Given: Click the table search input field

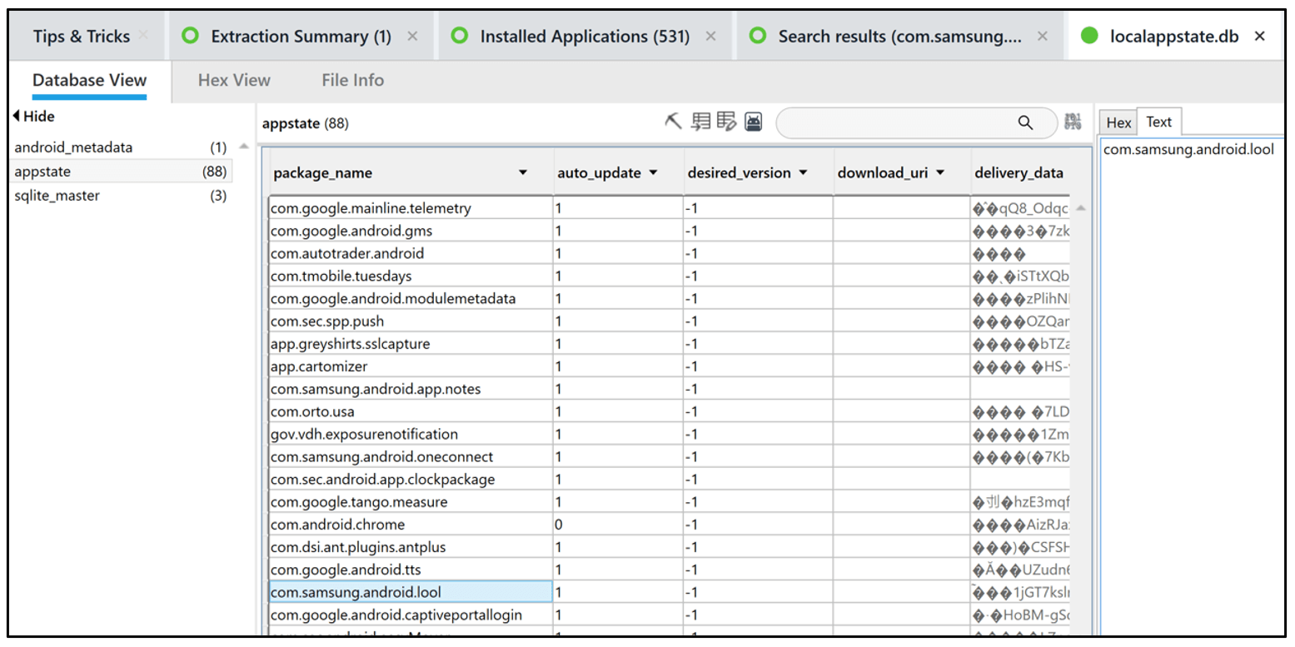Looking at the screenshot, I should (895, 123).
